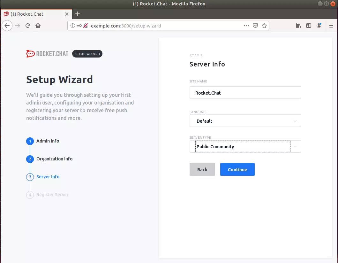338x263 pixels.
Task: Go to step 1 Admin Info circle
Action: (x=30, y=141)
